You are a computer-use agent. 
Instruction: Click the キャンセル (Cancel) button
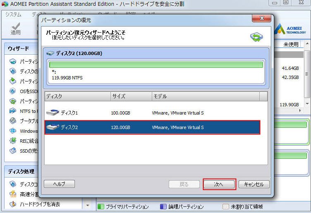pyautogui.click(x=254, y=184)
